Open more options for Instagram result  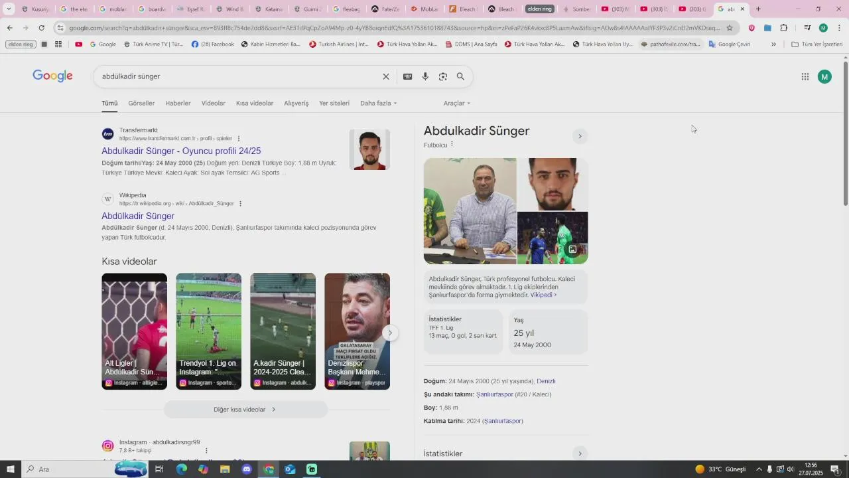206,450
